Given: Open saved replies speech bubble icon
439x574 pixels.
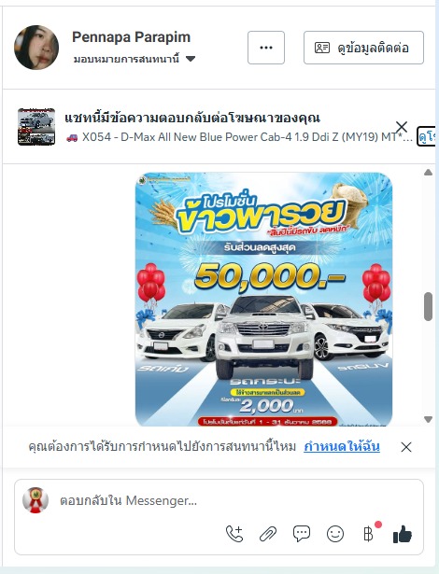Looking at the screenshot, I should click(302, 534).
